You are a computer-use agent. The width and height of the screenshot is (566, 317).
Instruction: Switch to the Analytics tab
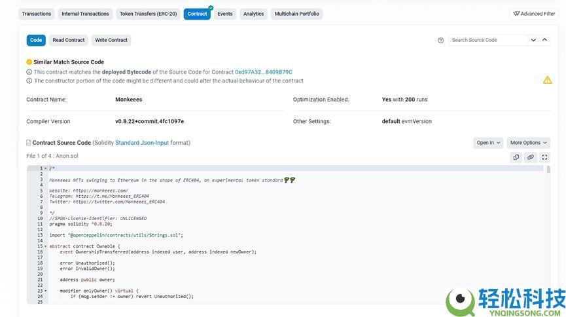tap(253, 14)
